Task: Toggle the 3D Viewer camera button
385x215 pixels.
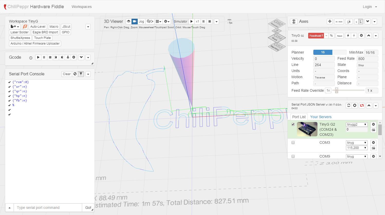Action: coord(135,22)
